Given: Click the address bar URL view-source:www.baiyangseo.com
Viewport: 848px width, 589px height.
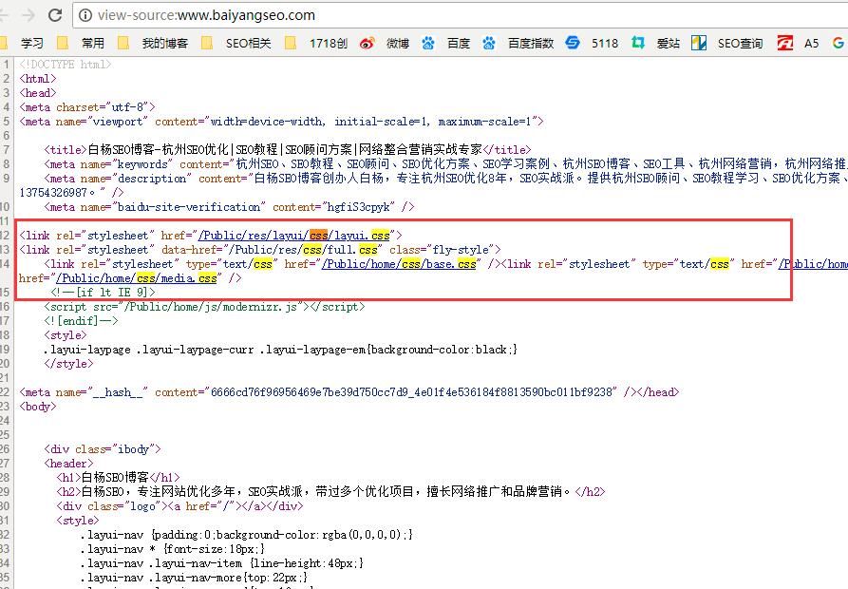Looking at the screenshot, I should 206,15.
